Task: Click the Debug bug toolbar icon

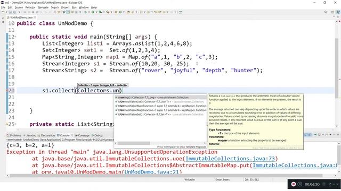Action: coord(86,12)
